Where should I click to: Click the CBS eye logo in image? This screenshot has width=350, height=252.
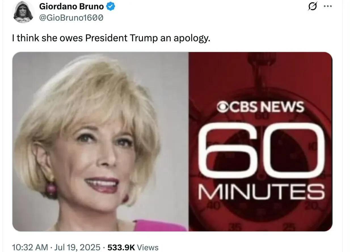223,107
